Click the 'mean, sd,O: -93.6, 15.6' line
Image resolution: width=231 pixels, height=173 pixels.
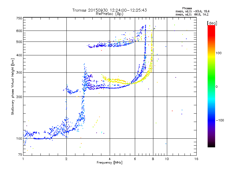[192, 11]
